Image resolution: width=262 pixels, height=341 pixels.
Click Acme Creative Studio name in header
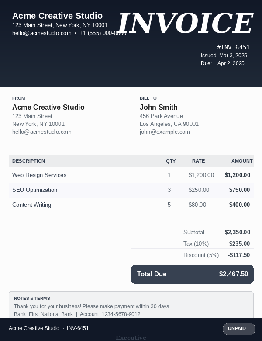pos(57,16)
